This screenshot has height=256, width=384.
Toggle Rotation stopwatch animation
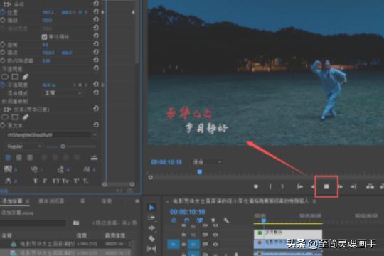tap(3, 44)
